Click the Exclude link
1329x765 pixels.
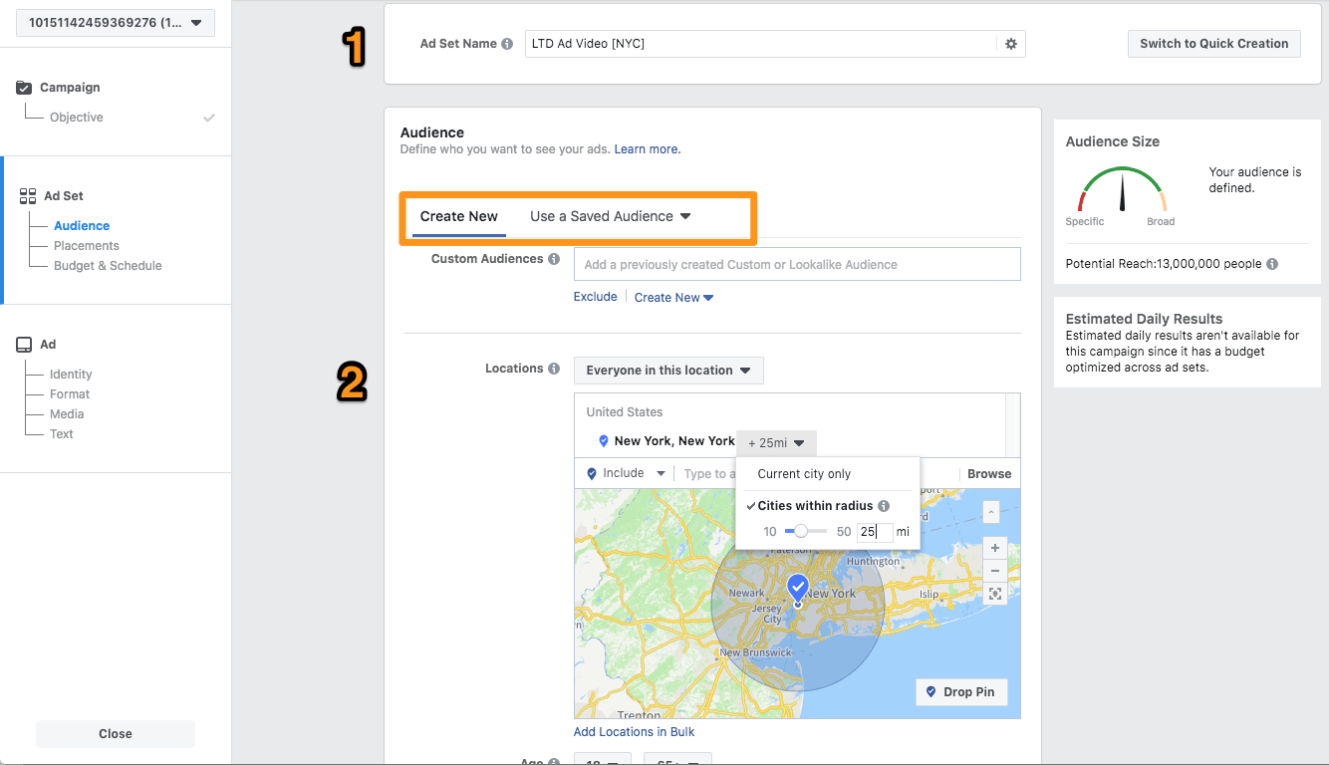[595, 297]
